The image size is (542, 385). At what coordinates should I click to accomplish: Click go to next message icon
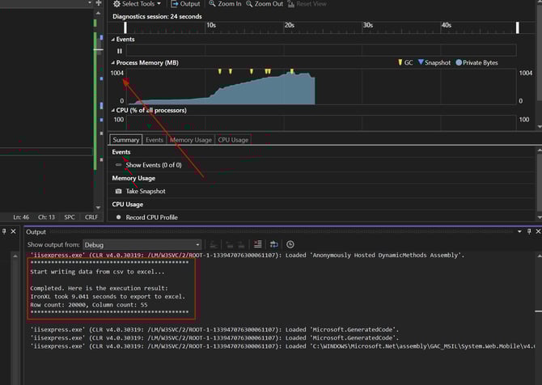[241, 245]
